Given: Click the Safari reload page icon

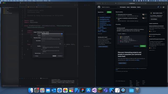Looking at the screenshot, I should [x=146, y=3].
